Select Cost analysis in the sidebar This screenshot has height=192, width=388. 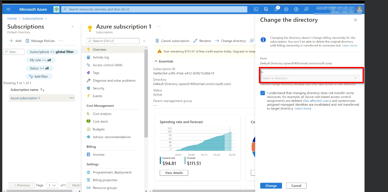pyautogui.click(x=102, y=114)
